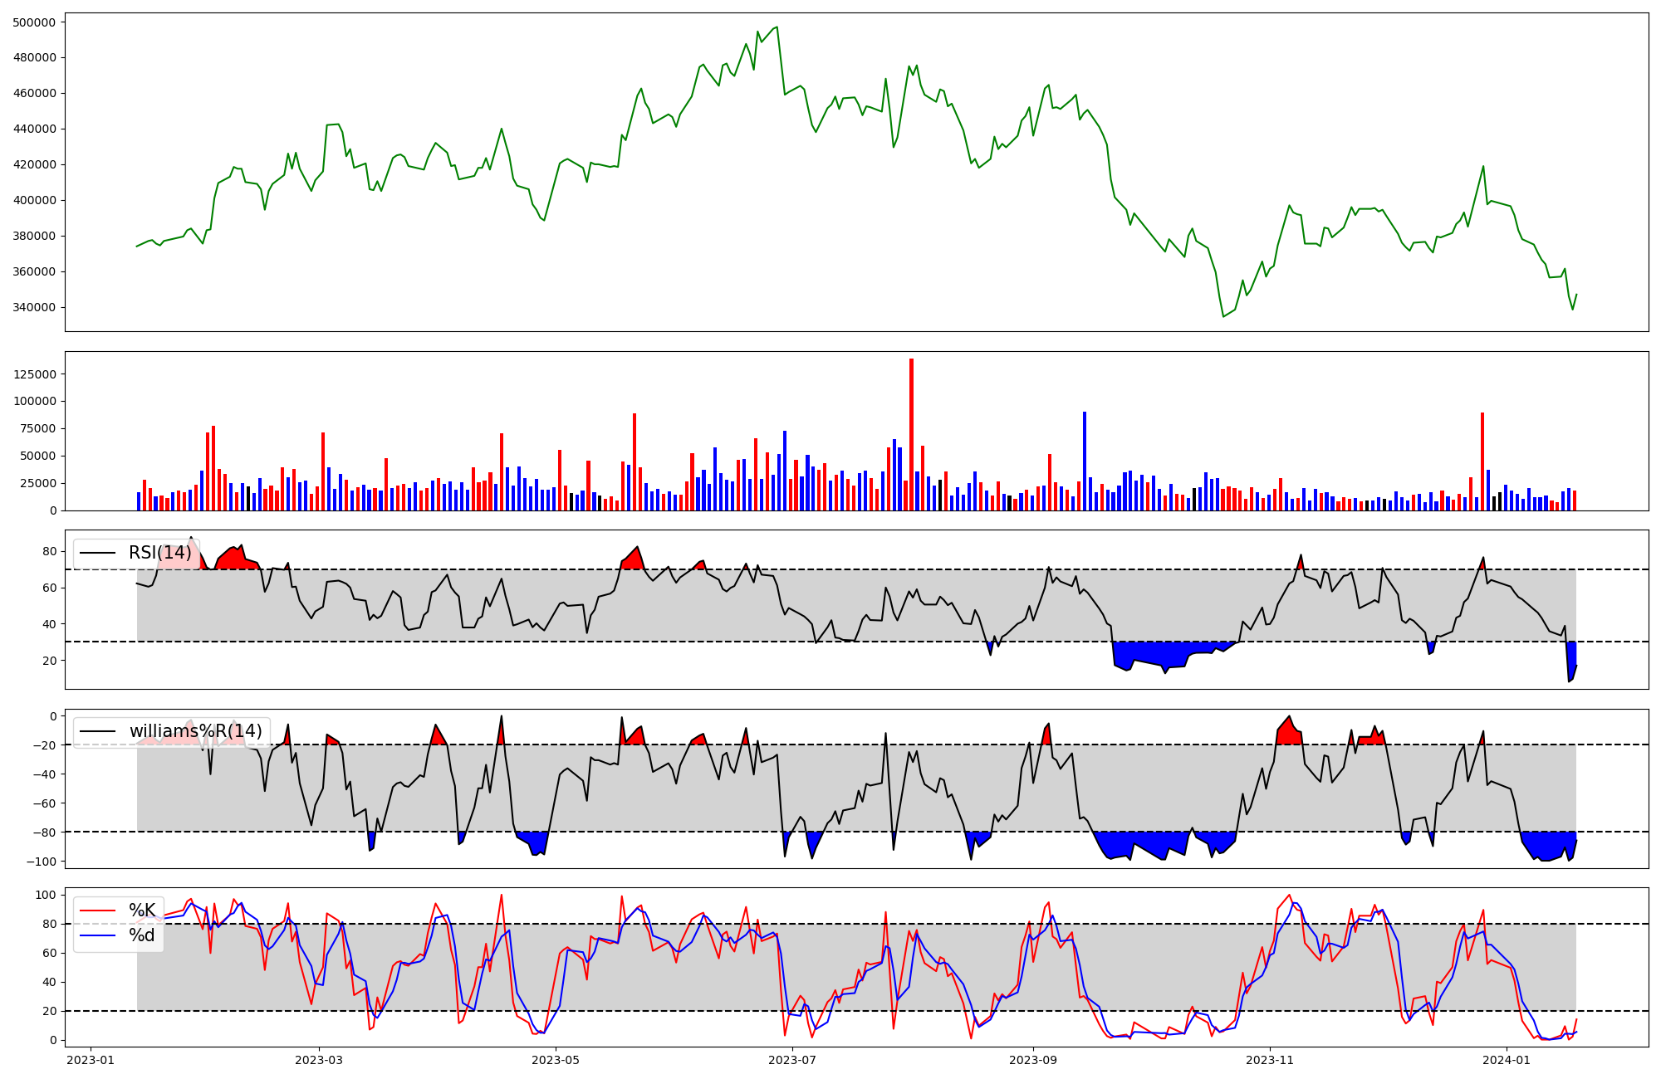Click the tallest blue volume bar

pos(1084,461)
